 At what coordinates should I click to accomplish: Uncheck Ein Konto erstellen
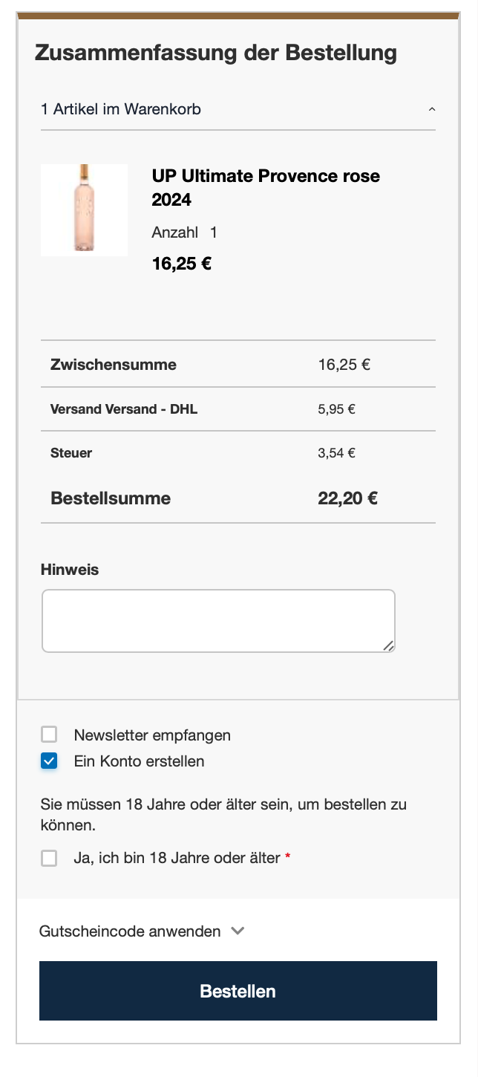pos(49,761)
